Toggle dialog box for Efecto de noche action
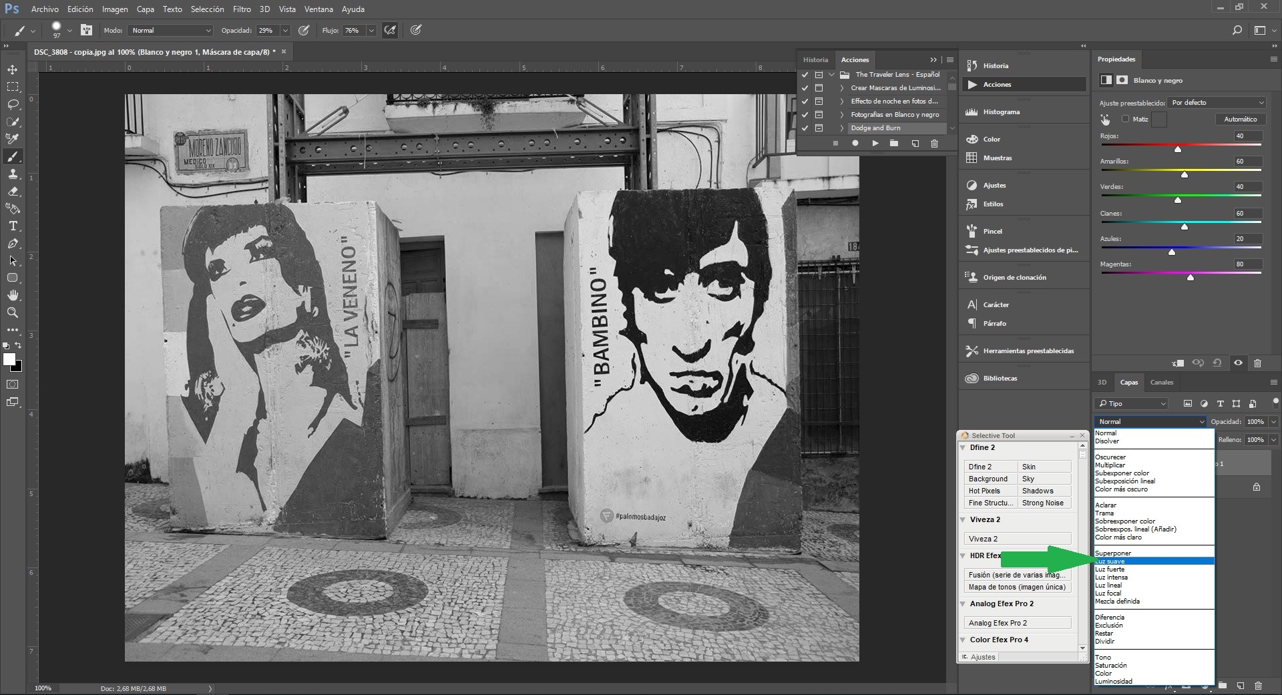The width and height of the screenshot is (1282, 695). tap(819, 101)
